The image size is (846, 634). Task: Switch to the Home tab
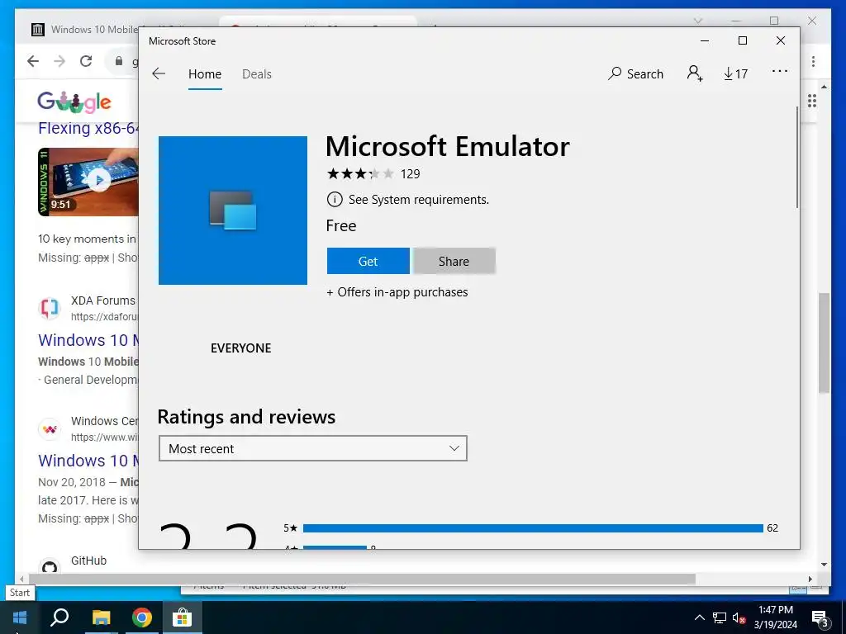(x=205, y=73)
